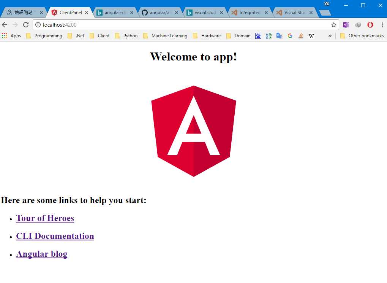Click the gray cube extension icon
Image resolution: width=387 pixels, height=283 pixels.
[x=358, y=25]
